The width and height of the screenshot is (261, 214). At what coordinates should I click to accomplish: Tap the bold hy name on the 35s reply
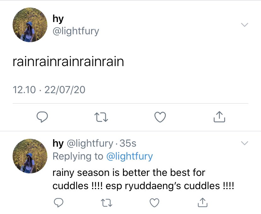58,144
